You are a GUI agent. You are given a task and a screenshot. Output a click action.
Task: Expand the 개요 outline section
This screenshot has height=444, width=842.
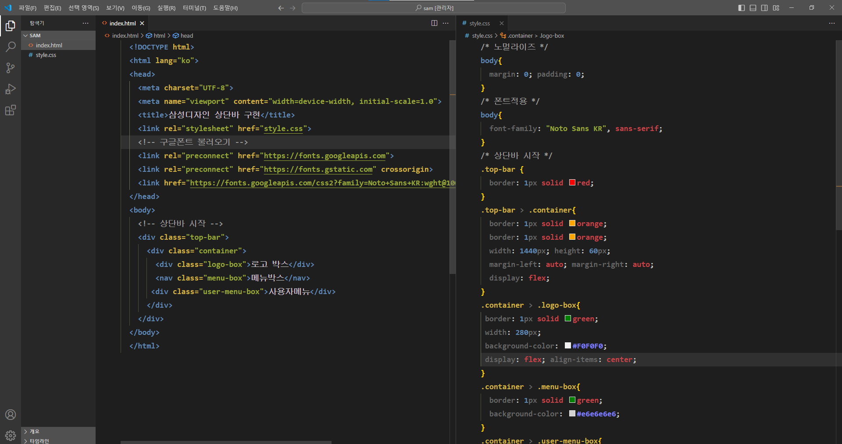[x=58, y=431]
